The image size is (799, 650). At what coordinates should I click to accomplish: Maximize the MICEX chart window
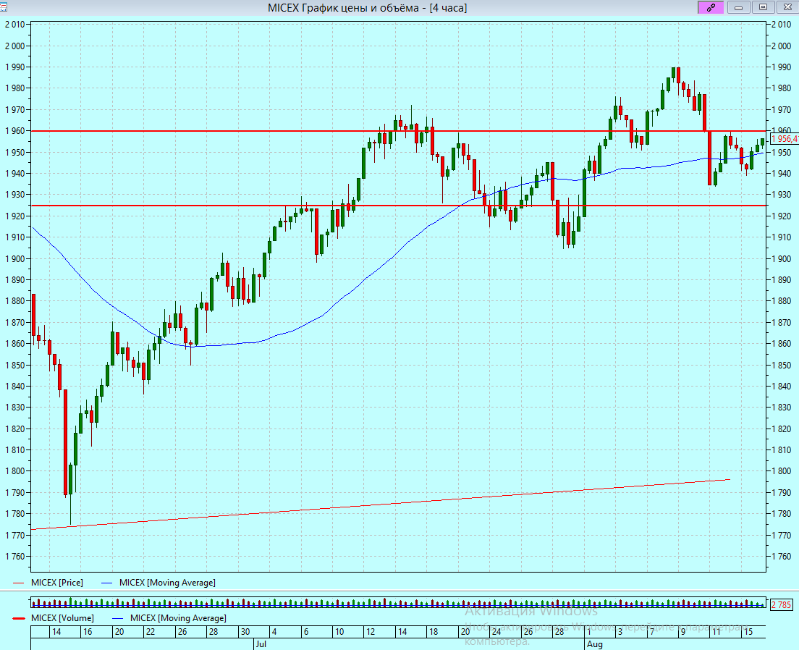763,7
